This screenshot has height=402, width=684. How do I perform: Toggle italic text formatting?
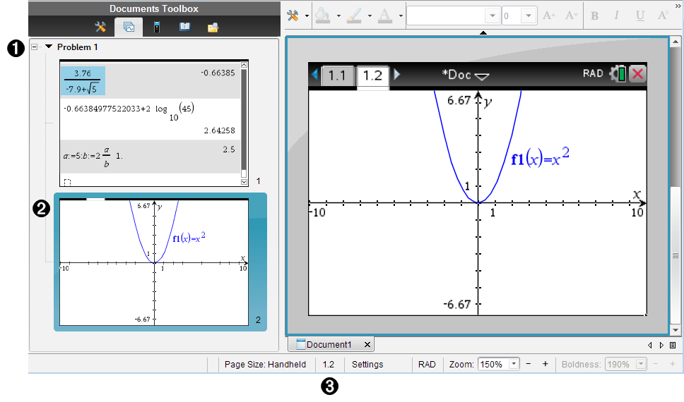coord(616,16)
